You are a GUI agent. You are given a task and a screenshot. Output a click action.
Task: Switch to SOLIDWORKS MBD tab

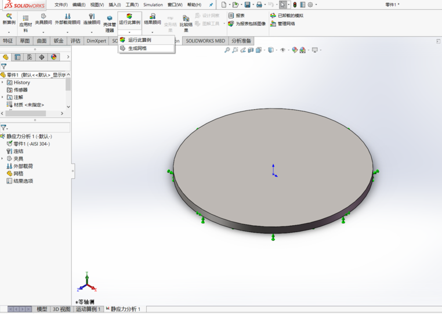pyautogui.click(x=205, y=41)
